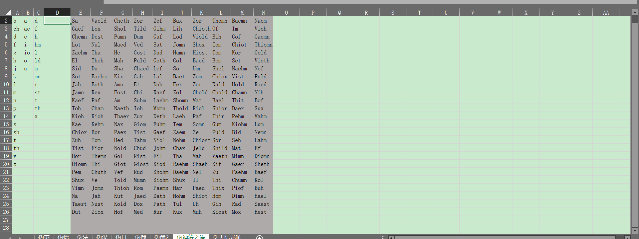Switch to the 伪汉 sheet tab
This screenshot has height=239, width=639.
[102, 237]
